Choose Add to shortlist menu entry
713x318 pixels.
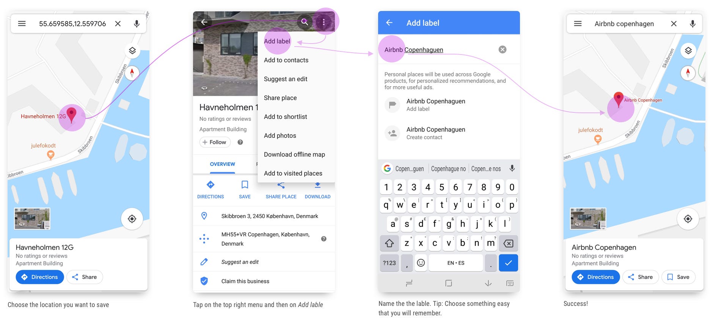click(x=296, y=117)
